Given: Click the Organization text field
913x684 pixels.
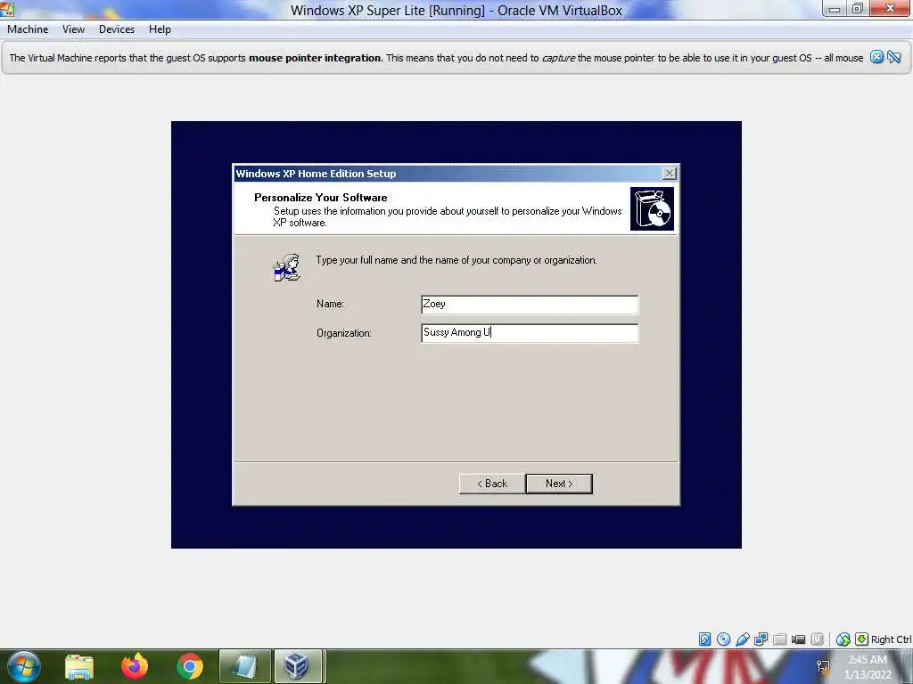Looking at the screenshot, I should point(530,333).
